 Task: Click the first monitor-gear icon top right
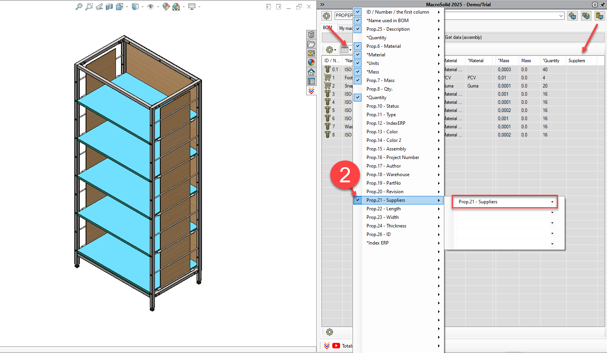pyautogui.click(x=572, y=16)
